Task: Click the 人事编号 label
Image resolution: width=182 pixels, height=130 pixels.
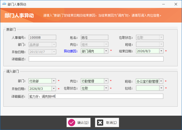Action: (x=18, y=38)
